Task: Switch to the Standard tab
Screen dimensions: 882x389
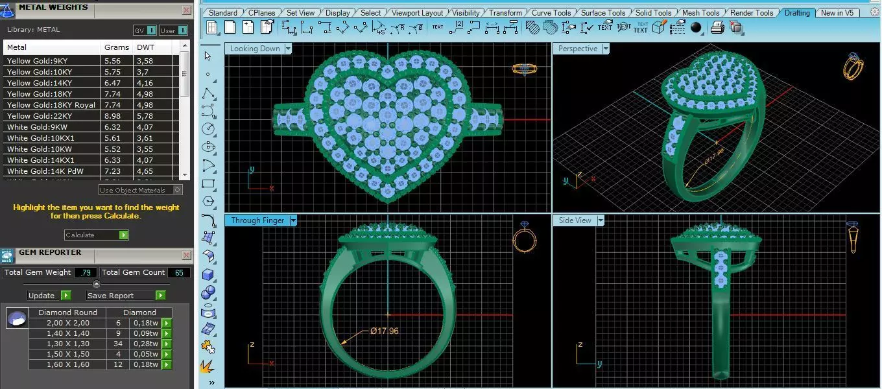Action: (222, 12)
